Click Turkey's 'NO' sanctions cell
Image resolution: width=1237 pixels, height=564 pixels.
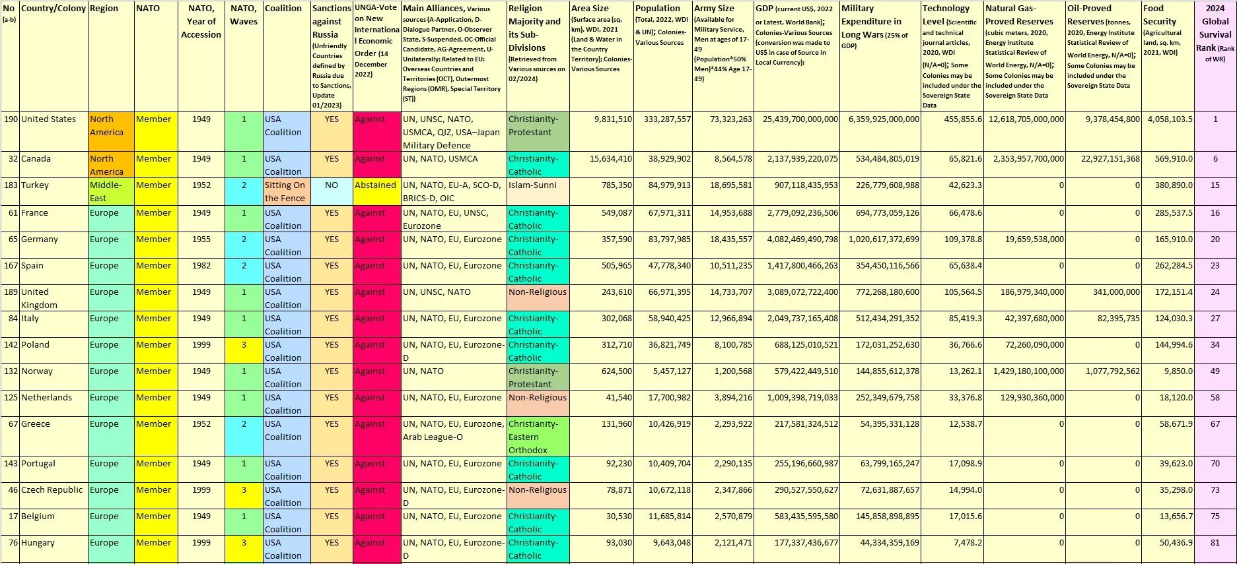(x=332, y=192)
